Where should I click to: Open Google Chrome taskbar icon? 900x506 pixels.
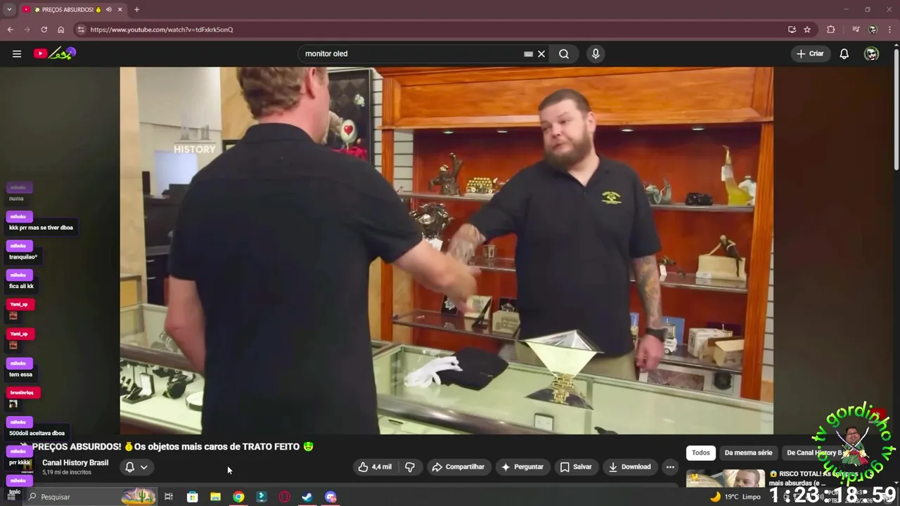238,497
